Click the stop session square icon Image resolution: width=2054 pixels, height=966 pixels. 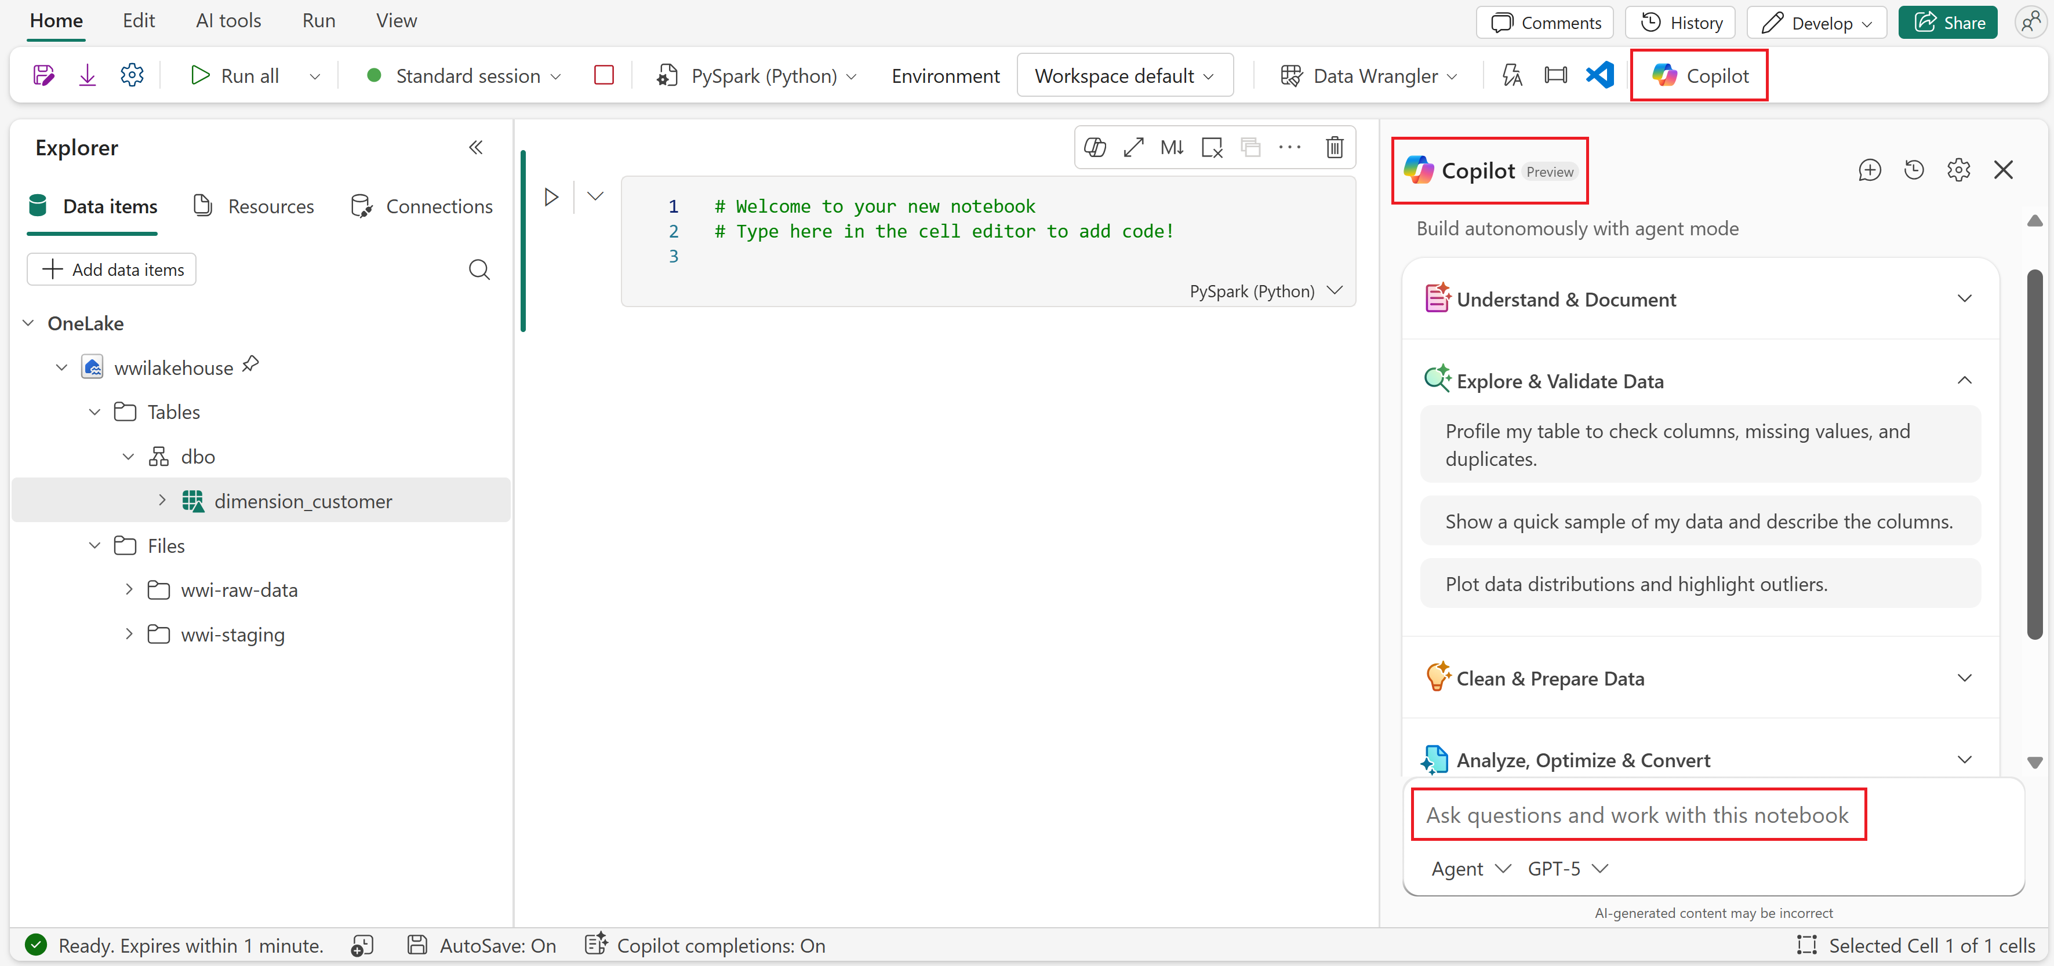[604, 76]
